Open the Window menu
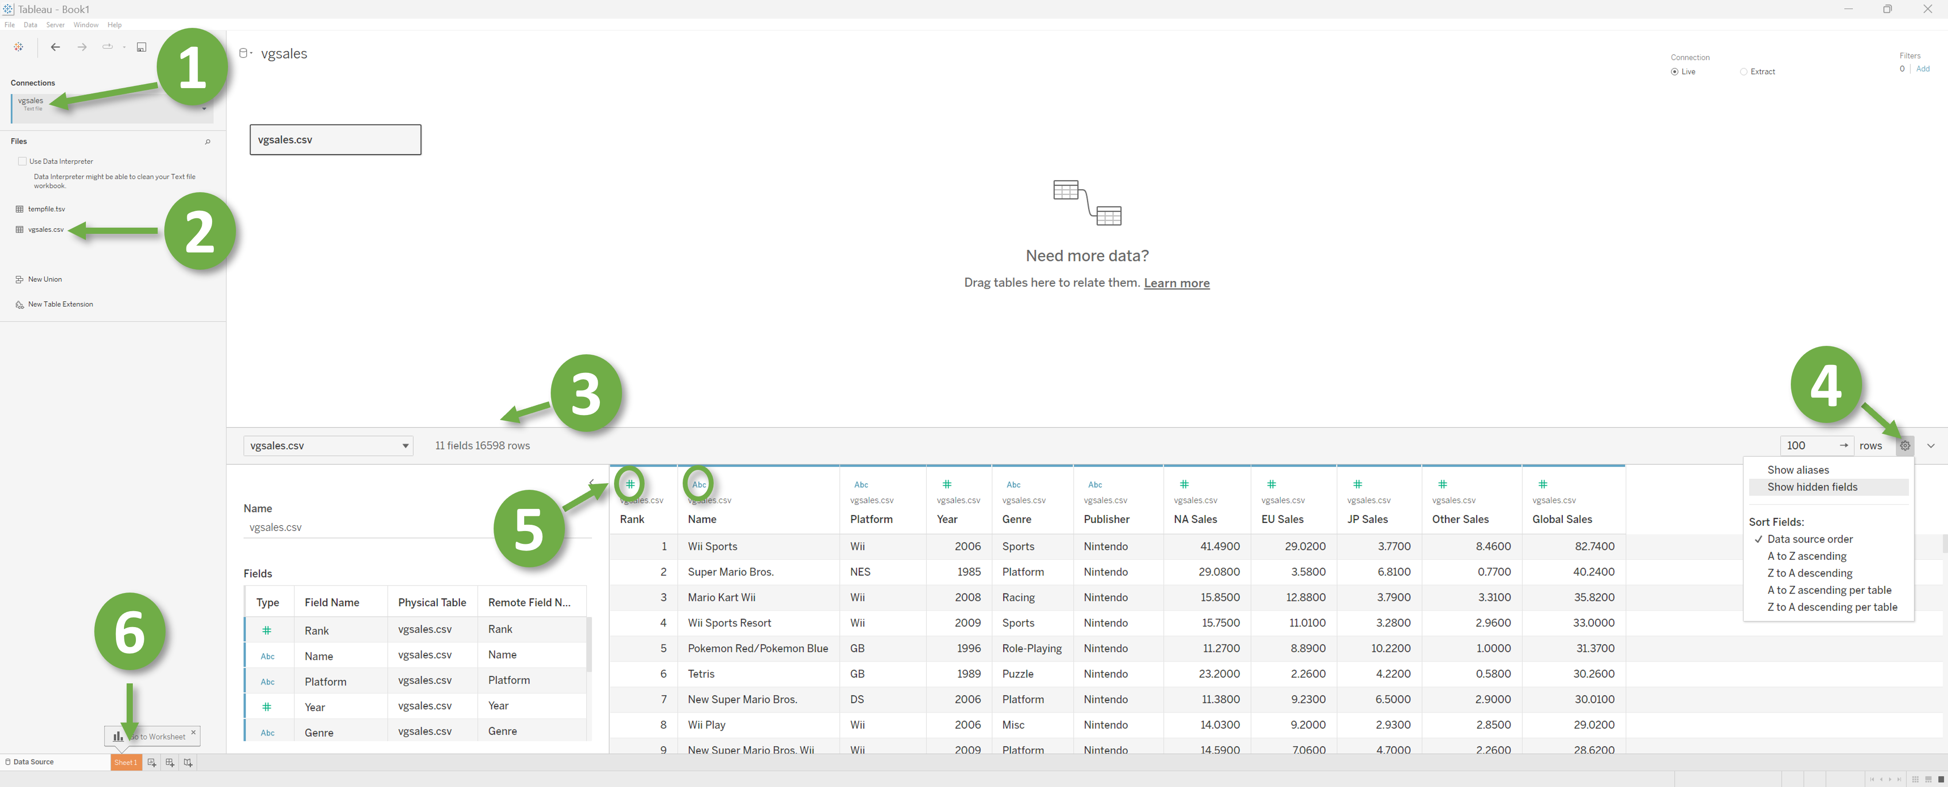Screen dimensions: 1948x787 click(85, 25)
